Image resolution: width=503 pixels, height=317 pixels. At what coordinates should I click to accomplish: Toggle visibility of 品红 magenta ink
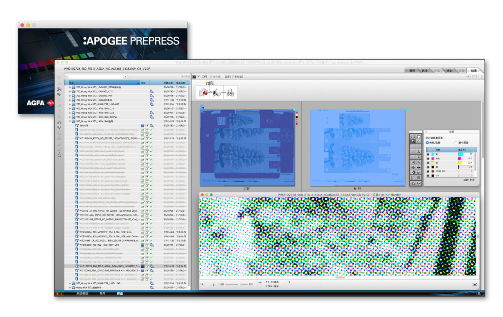[428, 158]
